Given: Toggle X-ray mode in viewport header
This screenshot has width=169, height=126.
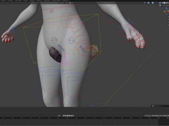Looking at the screenshot, I should (160, 3).
